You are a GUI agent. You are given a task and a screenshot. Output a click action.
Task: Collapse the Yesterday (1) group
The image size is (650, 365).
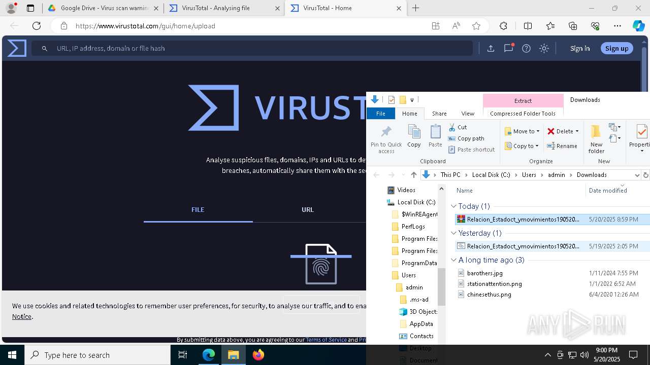[453, 233]
